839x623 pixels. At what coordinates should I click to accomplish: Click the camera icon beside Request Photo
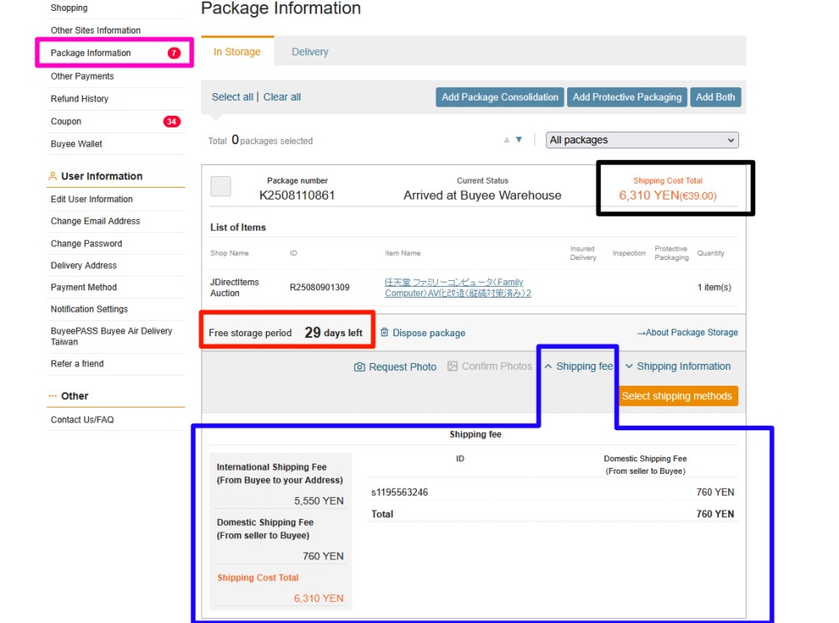360,367
